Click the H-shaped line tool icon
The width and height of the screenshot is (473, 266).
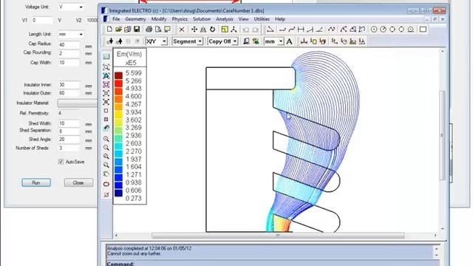coord(301,30)
